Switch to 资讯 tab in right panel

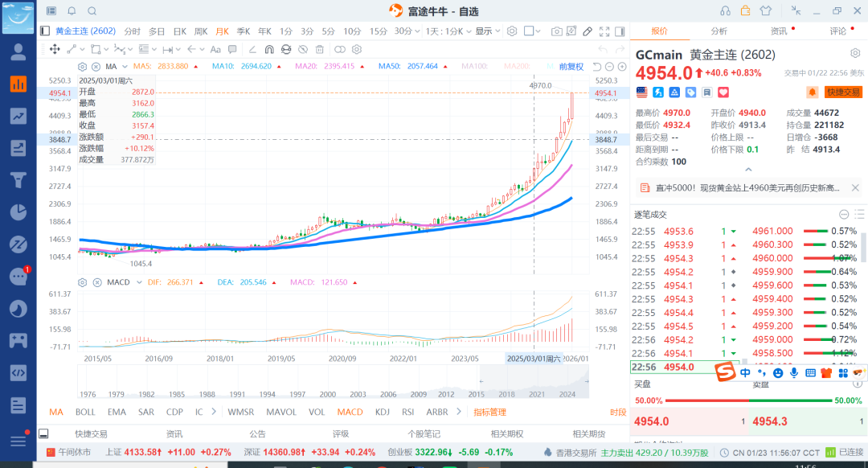pos(779,31)
